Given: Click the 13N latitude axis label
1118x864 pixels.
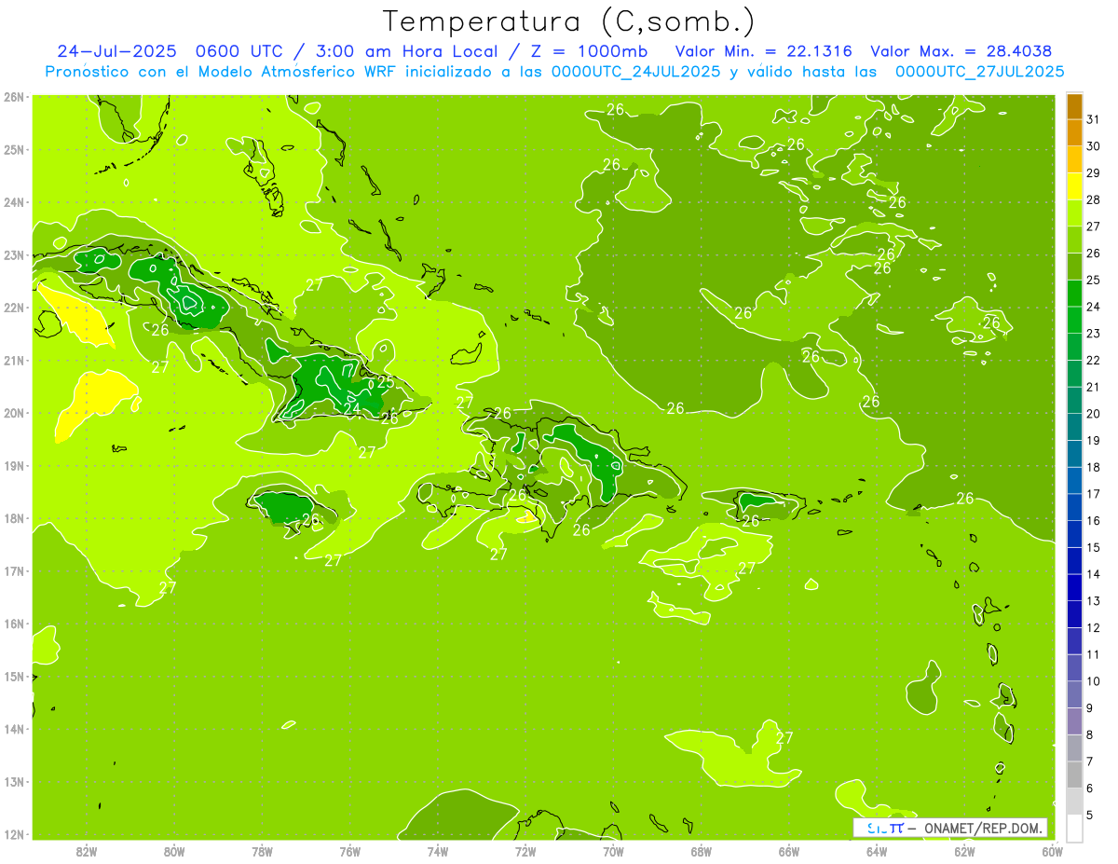Looking at the screenshot, I should pos(13,781).
